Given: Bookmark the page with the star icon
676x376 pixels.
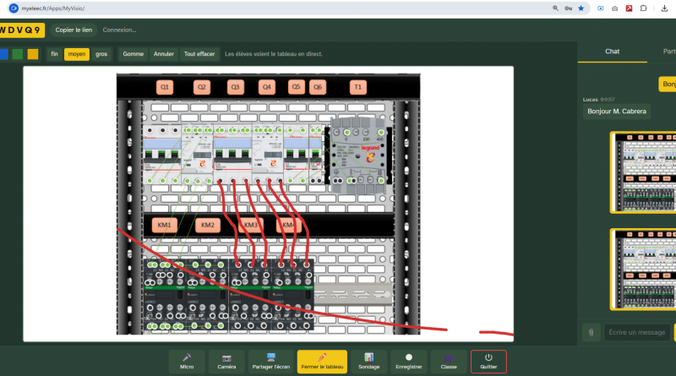Looking at the screenshot, I should tap(581, 8).
